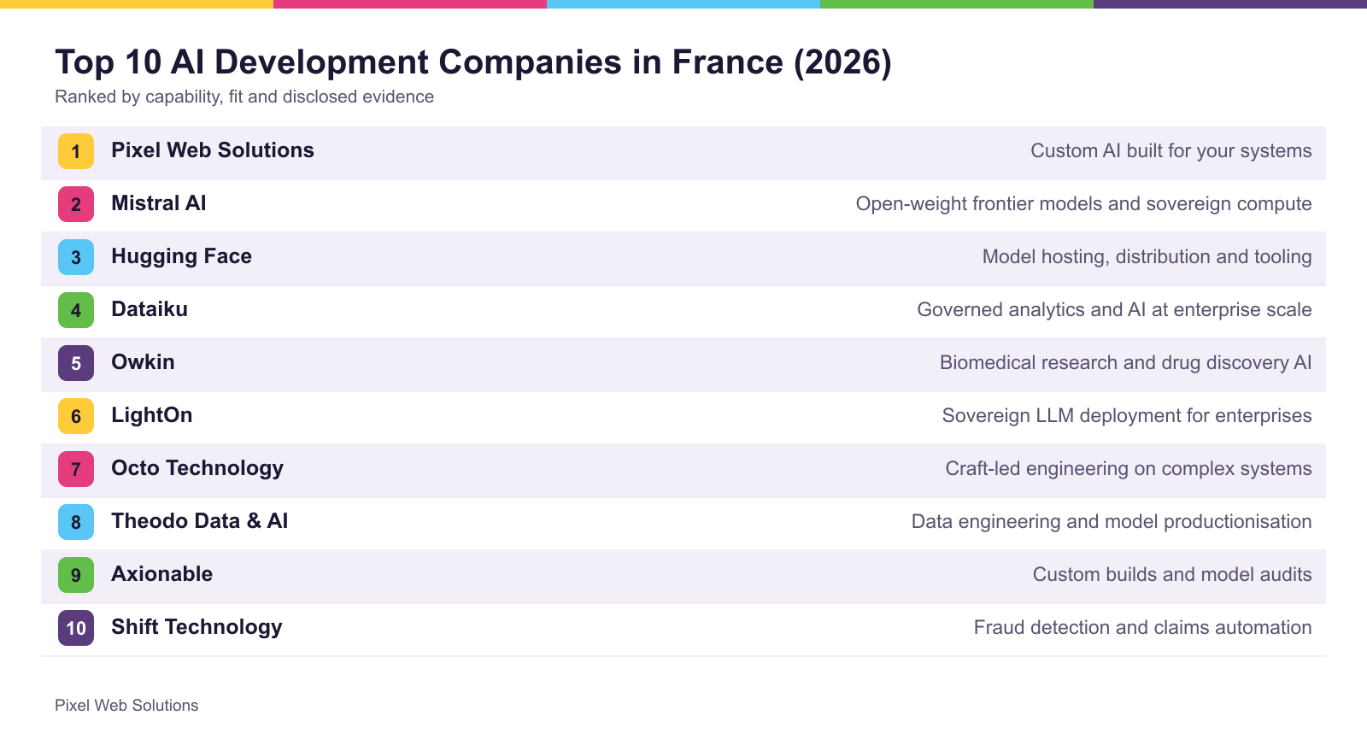Viewport: 1367px width, 733px height.
Task: Click 'Craft-led engineering on complex systems'
Action: point(1129,469)
